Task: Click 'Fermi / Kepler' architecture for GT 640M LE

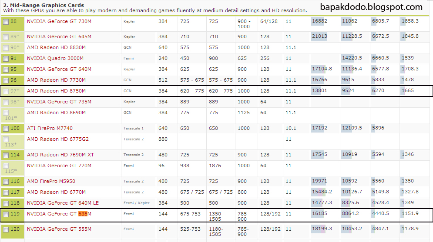Action: (136, 203)
